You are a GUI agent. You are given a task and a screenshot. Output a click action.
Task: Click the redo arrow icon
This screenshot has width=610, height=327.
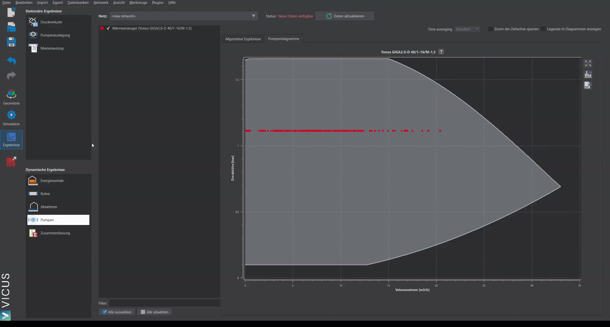point(11,76)
